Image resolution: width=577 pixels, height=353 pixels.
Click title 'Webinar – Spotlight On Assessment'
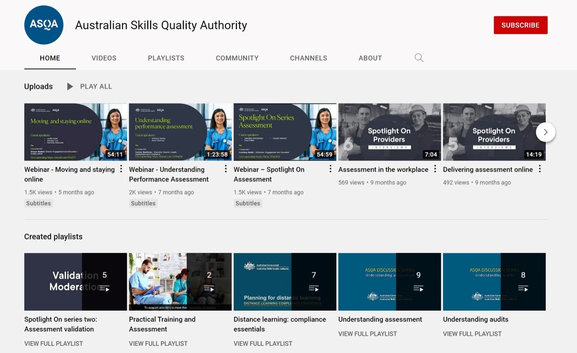click(269, 174)
